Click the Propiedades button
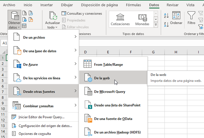This screenshot has width=204, height=138. point(74,20)
